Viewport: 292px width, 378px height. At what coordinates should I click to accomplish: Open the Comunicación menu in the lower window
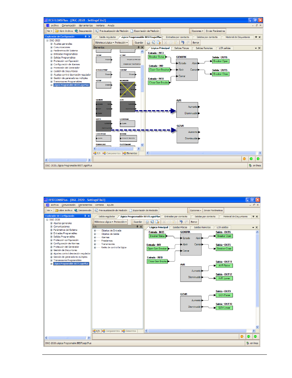(69, 205)
